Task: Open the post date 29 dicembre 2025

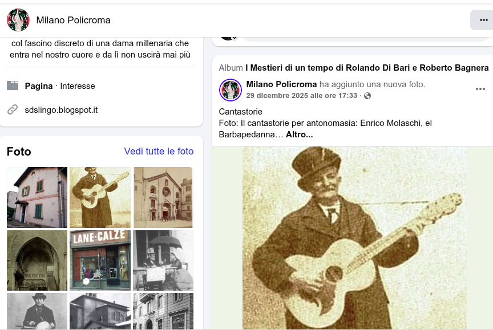Action: [x=301, y=96]
